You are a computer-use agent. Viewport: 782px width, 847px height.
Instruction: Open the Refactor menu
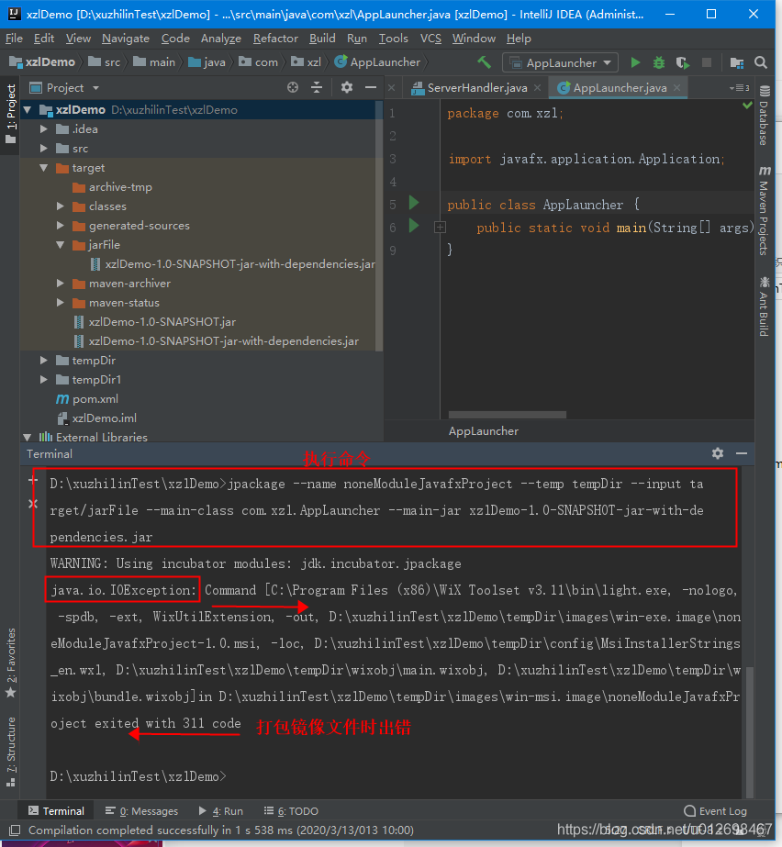click(x=275, y=39)
